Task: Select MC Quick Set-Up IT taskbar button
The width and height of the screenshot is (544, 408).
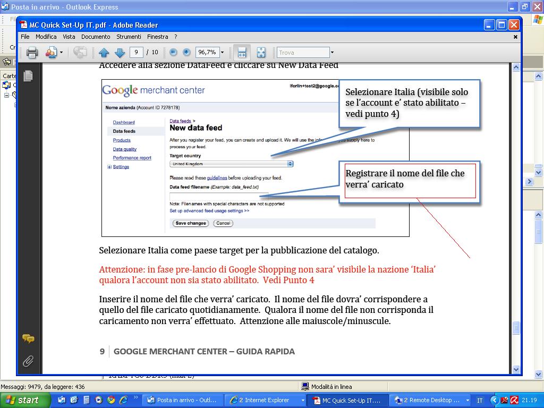Action: pos(348,401)
